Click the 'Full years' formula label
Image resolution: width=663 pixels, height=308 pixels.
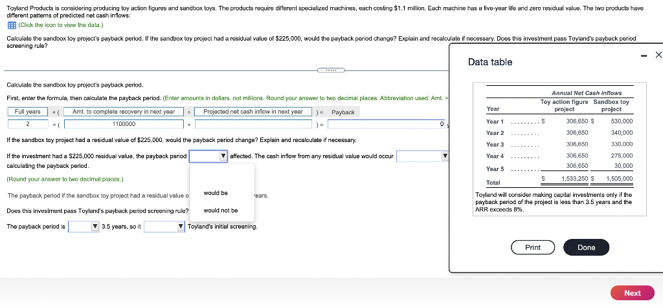click(28, 112)
